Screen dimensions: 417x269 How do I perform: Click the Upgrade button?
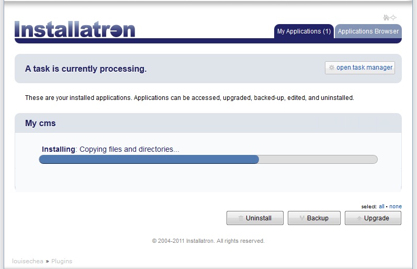(373, 218)
